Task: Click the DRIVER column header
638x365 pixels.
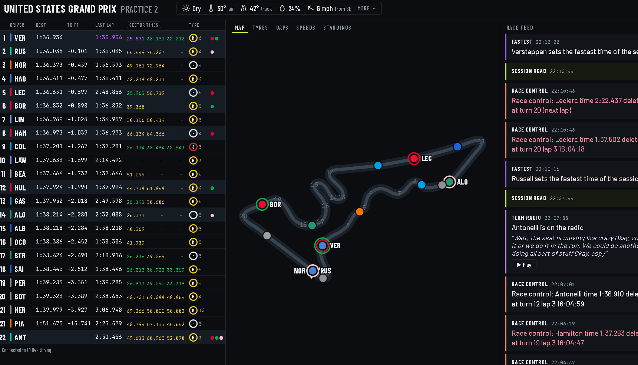Action: click(17, 25)
